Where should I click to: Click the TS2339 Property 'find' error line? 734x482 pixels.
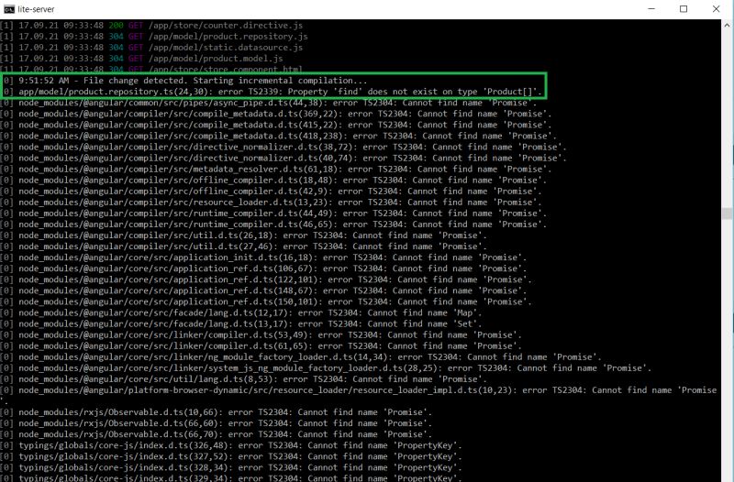click(x=271, y=92)
